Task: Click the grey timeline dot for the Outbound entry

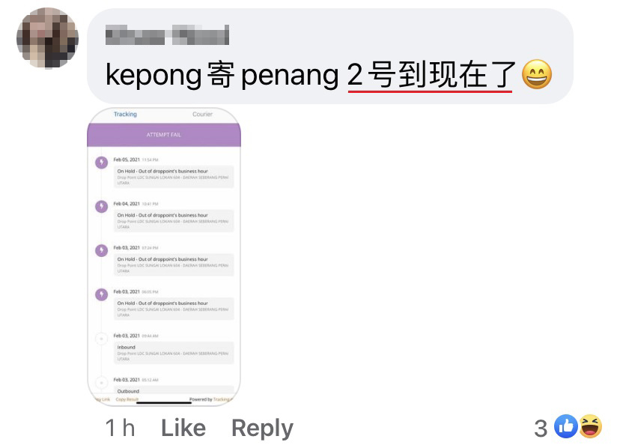Action: click(x=102, y=383)
